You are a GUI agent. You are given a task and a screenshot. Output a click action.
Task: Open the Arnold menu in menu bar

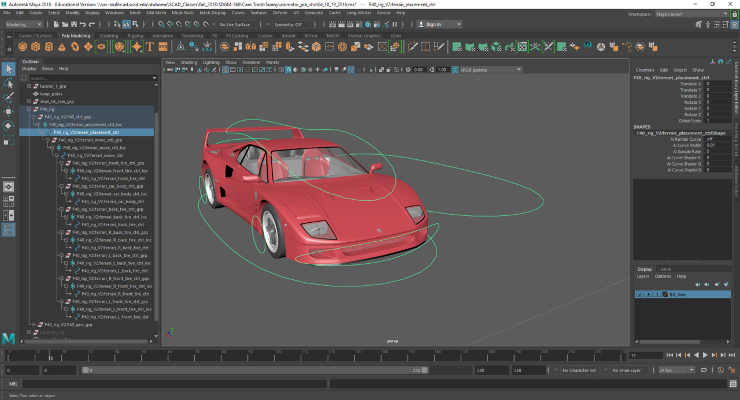click(383, 13)
